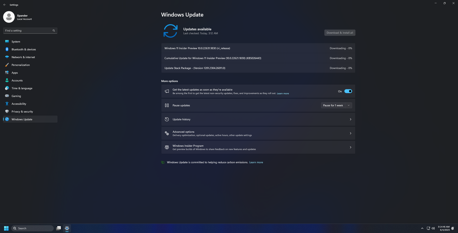Click the network icon in system tray
Viewport: 458px width, 233px height.
click(428, 228)
